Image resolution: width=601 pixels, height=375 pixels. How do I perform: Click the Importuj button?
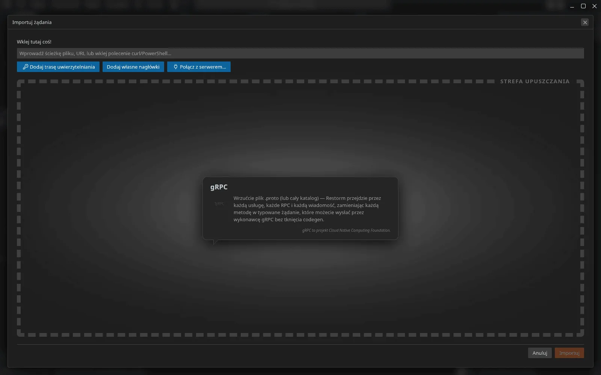pyautogui.click(x=569, y=353)
